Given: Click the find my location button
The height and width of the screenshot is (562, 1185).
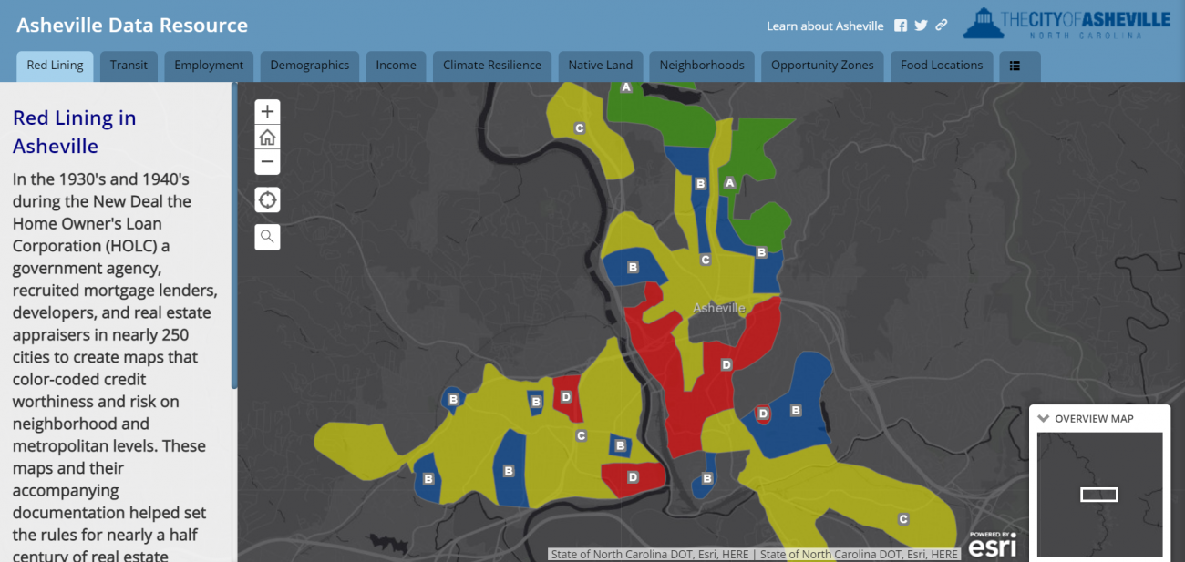Looking at the screenshot, I should (x=267, y=200).
